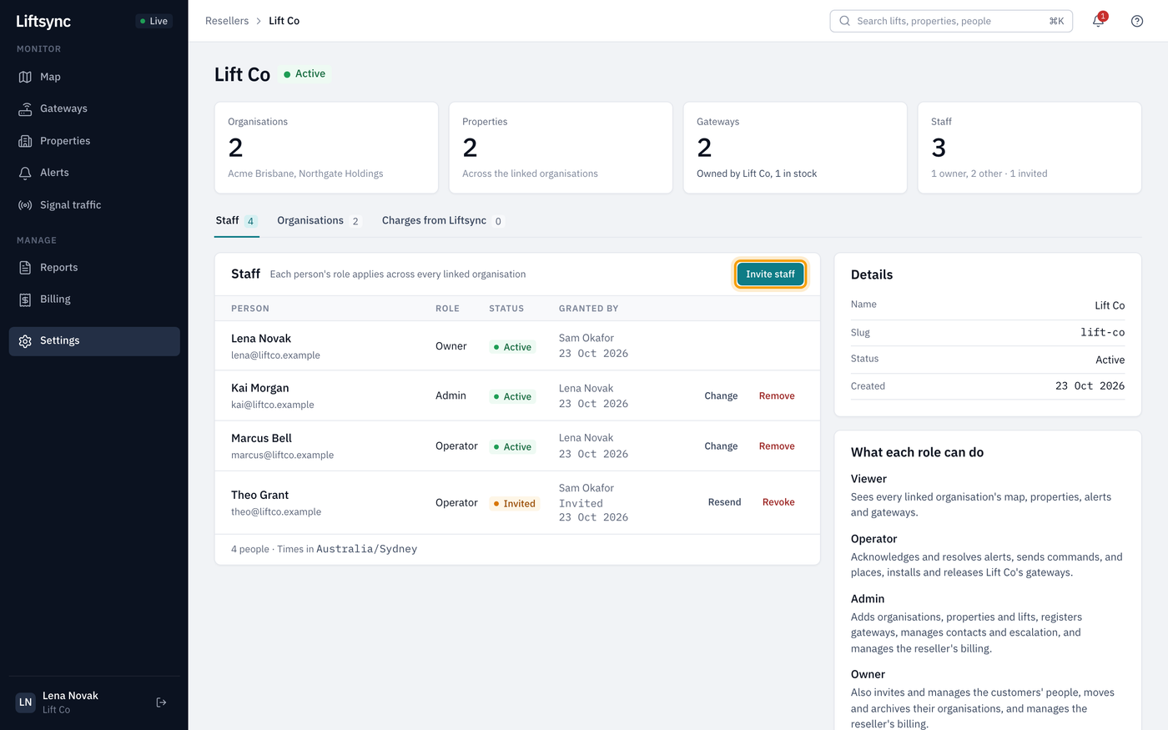
Task: Focus the search lifts, properties, people field
Action: point(951,21)
